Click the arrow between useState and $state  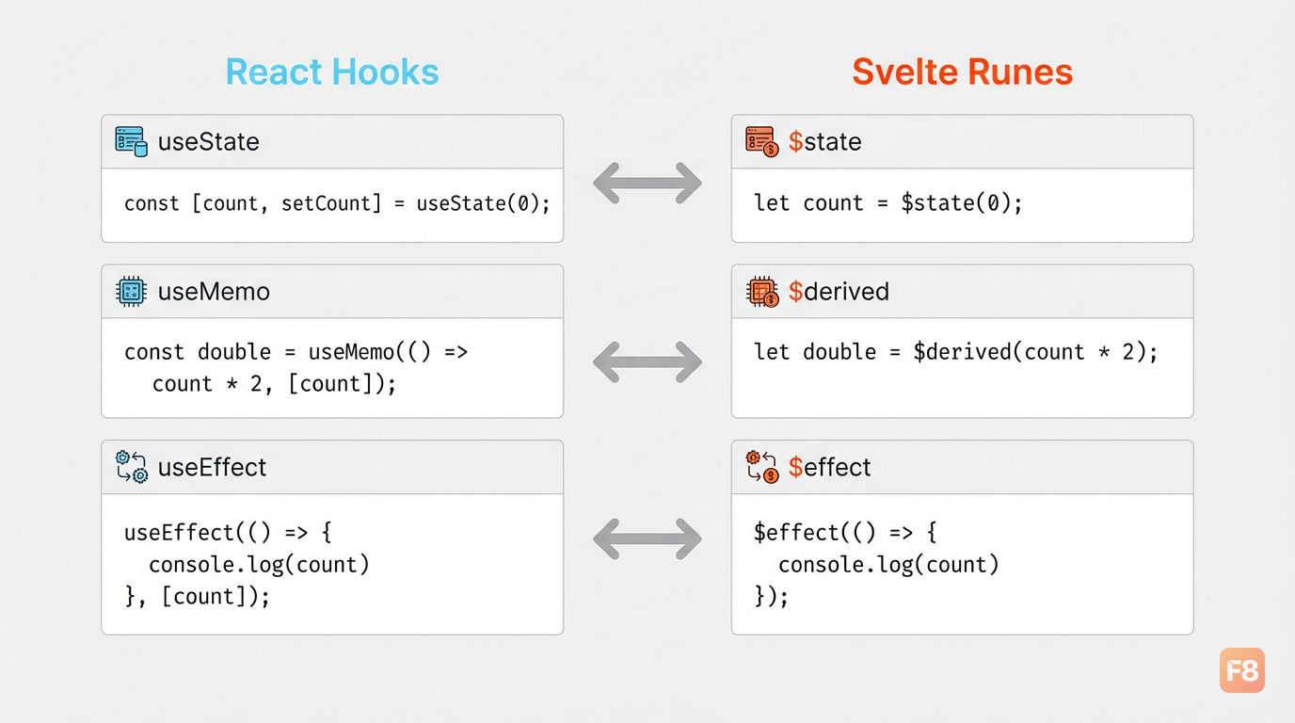pos(647,183)
